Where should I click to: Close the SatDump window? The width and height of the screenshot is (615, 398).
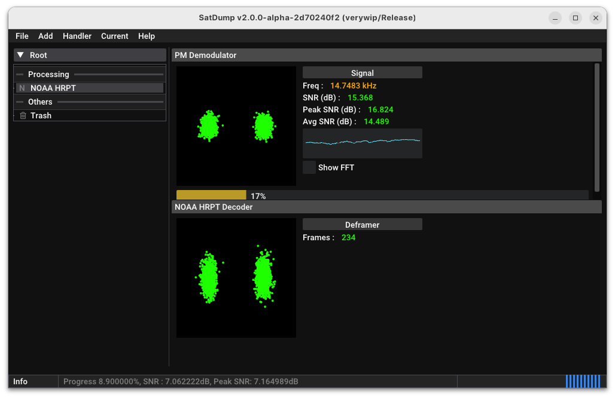tap(596, 18)
